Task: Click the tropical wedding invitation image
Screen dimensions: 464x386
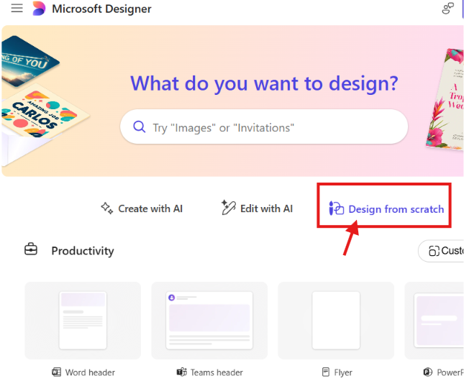Action: [x=445, y=99]
